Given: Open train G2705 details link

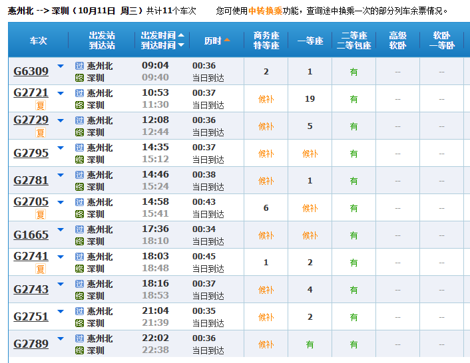Looking at the screenshot, I should click(x=31, y=201).
